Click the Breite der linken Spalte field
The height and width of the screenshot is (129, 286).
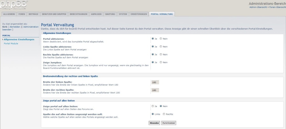[x=155, y=82]
